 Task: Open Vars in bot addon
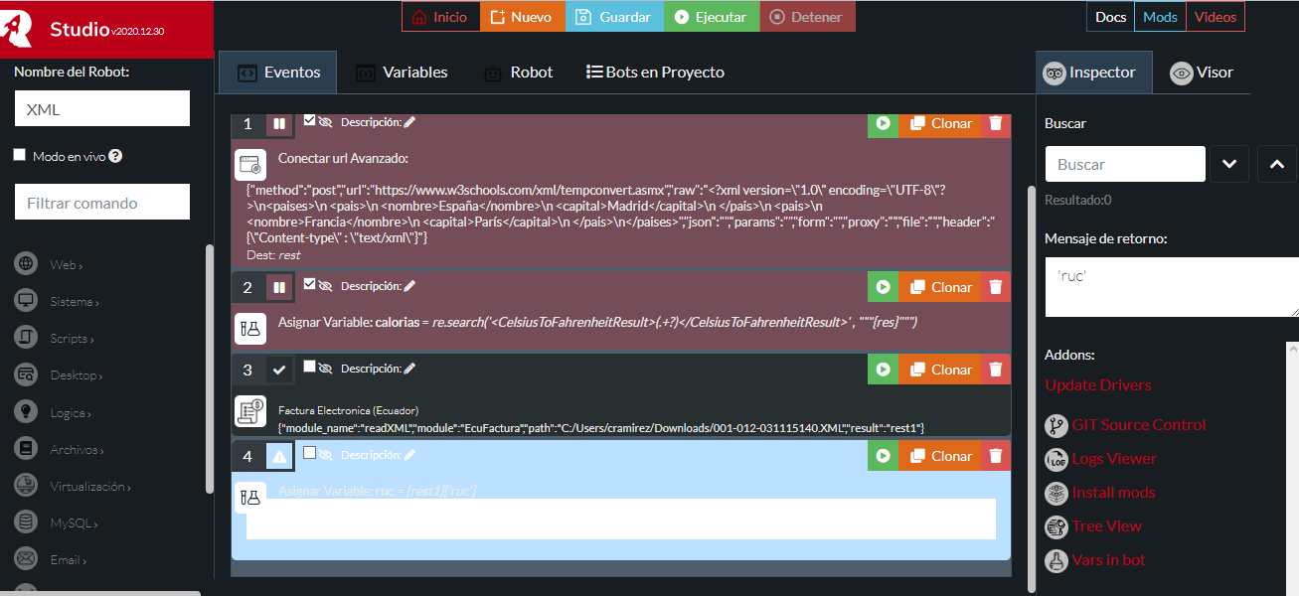(x=1108, y=560)
